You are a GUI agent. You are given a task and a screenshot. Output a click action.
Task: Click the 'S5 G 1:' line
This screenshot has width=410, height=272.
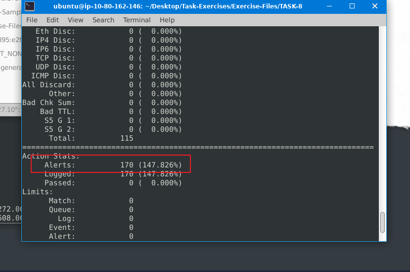[x=113, y=120]
